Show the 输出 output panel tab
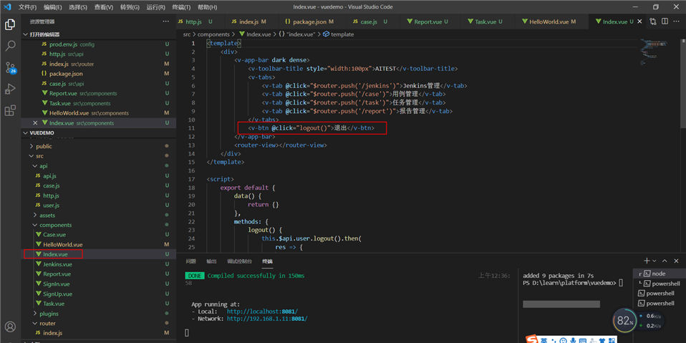 click(211, 261)
